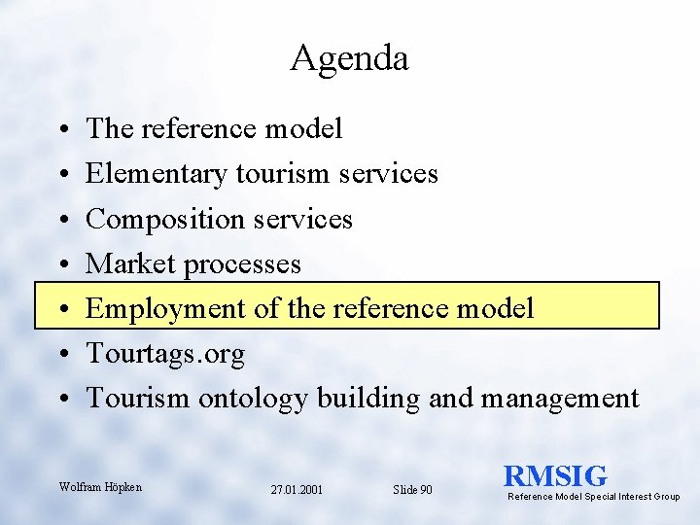Click the "Tourtags.org" bullet

[x=165, y=354]
